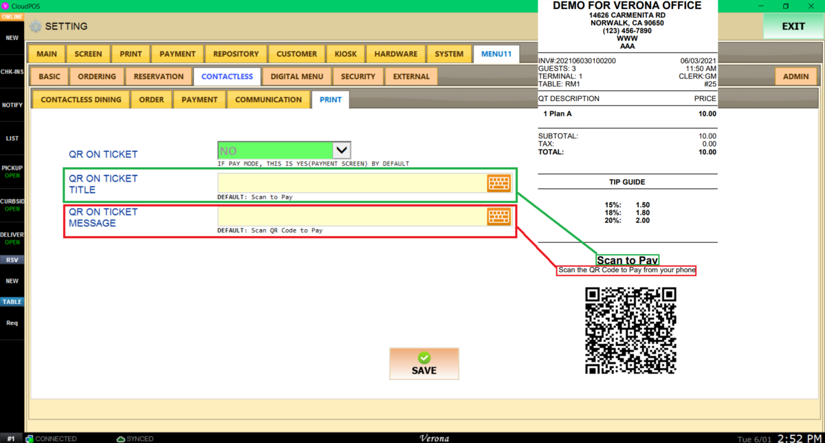825x443 pixels.
Task: Switch to the HARDWARE tab
Action: coord(396,54)
